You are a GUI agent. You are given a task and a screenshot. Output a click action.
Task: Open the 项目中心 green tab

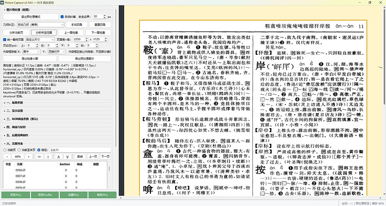pos(16,195)
